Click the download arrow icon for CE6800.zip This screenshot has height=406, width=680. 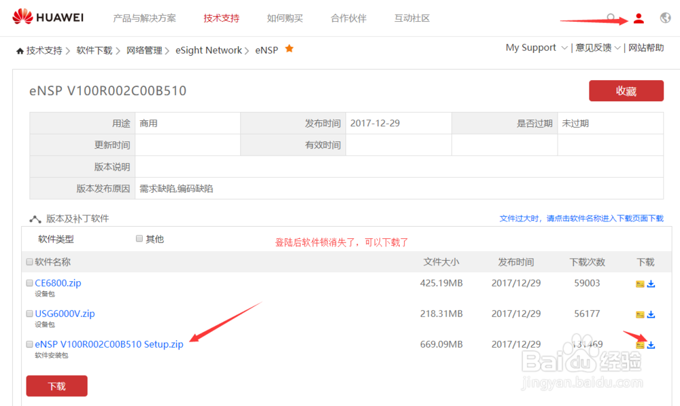651,284
